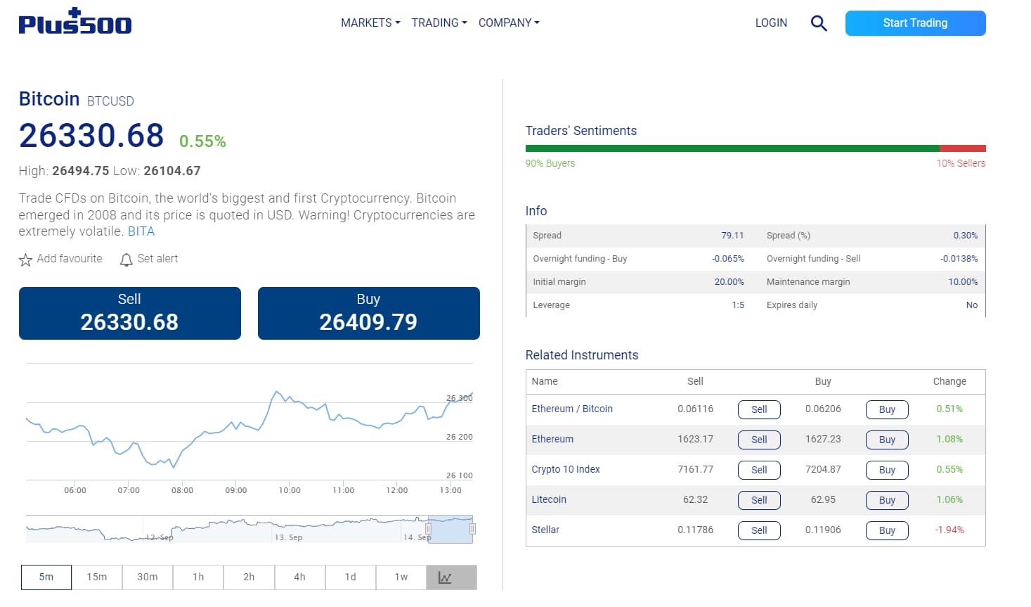Click Buy in the Ethereum row
Image resolution: width=1031 pixels, height=607 pixels.
887,440
